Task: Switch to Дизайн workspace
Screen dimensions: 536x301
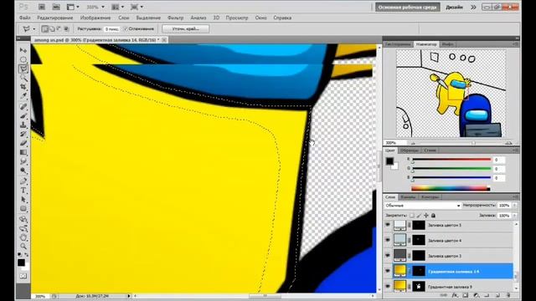Action: pyautogui.click(x=454, y=8)
